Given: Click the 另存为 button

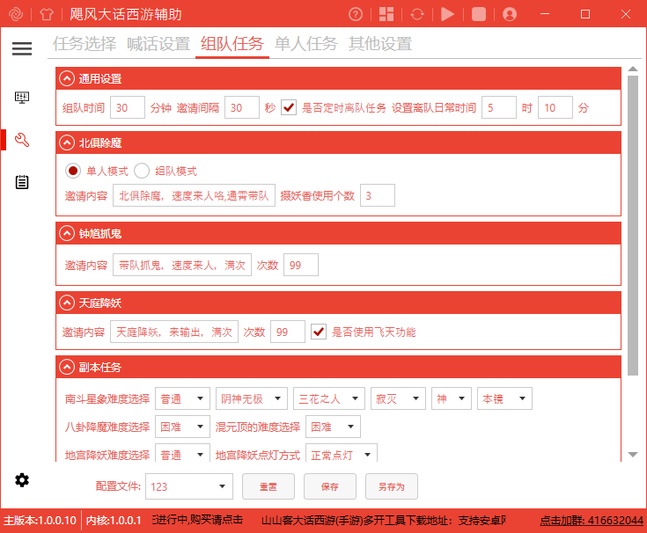Looking at the screenshot, I should (392, 486).
